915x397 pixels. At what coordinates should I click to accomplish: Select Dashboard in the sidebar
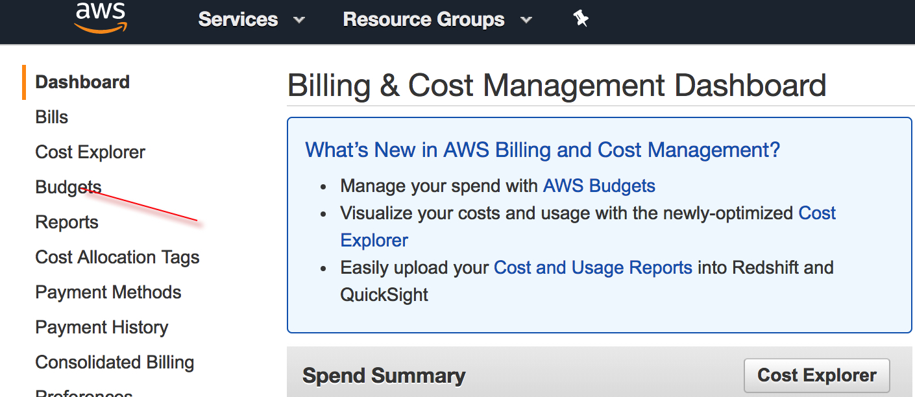click(82, 82)
